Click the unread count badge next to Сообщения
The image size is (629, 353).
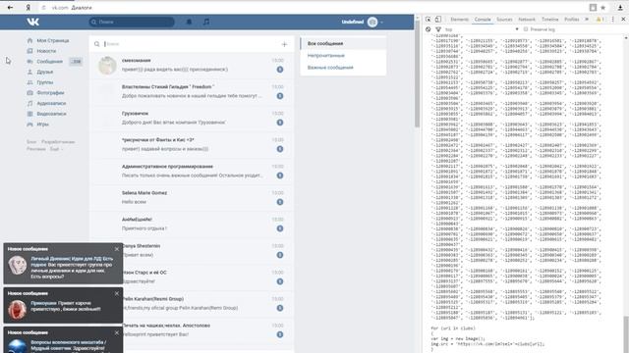[76, 61]
